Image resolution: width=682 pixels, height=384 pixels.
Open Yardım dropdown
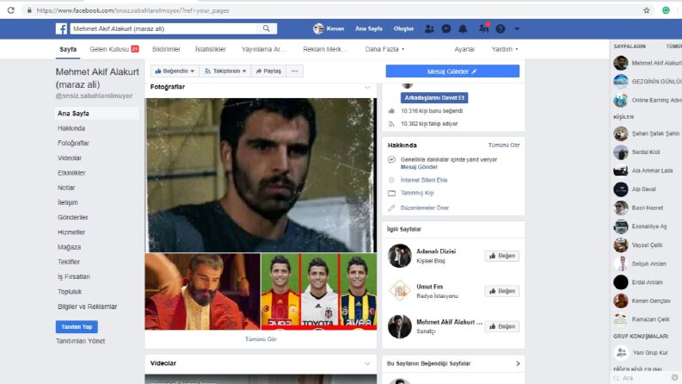[x=505, y=49]
